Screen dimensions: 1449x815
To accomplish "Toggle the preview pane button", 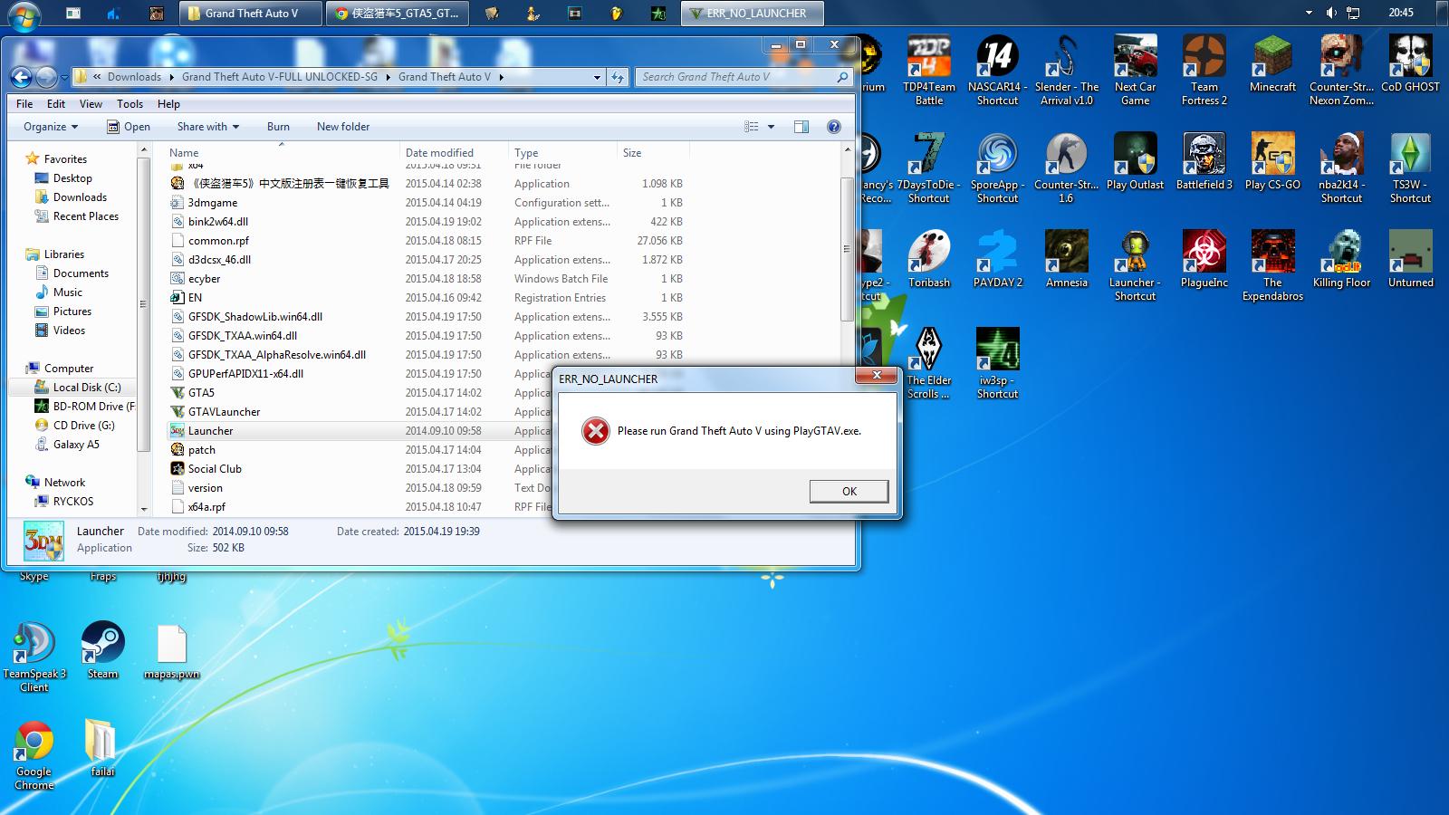I will click(801, 127).
